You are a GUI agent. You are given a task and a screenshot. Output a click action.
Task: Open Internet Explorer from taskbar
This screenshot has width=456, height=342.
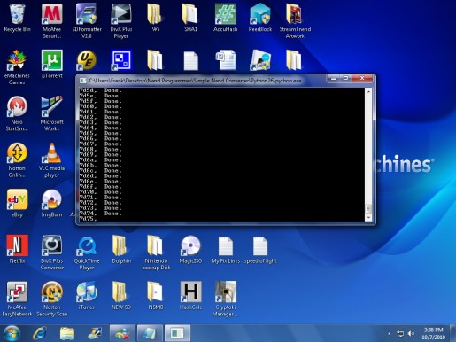pyautogui.click(x=39, y=333)
